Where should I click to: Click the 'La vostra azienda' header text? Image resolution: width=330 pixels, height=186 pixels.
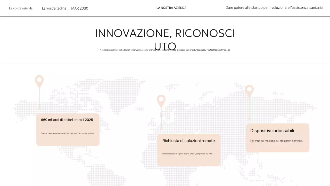21,8
